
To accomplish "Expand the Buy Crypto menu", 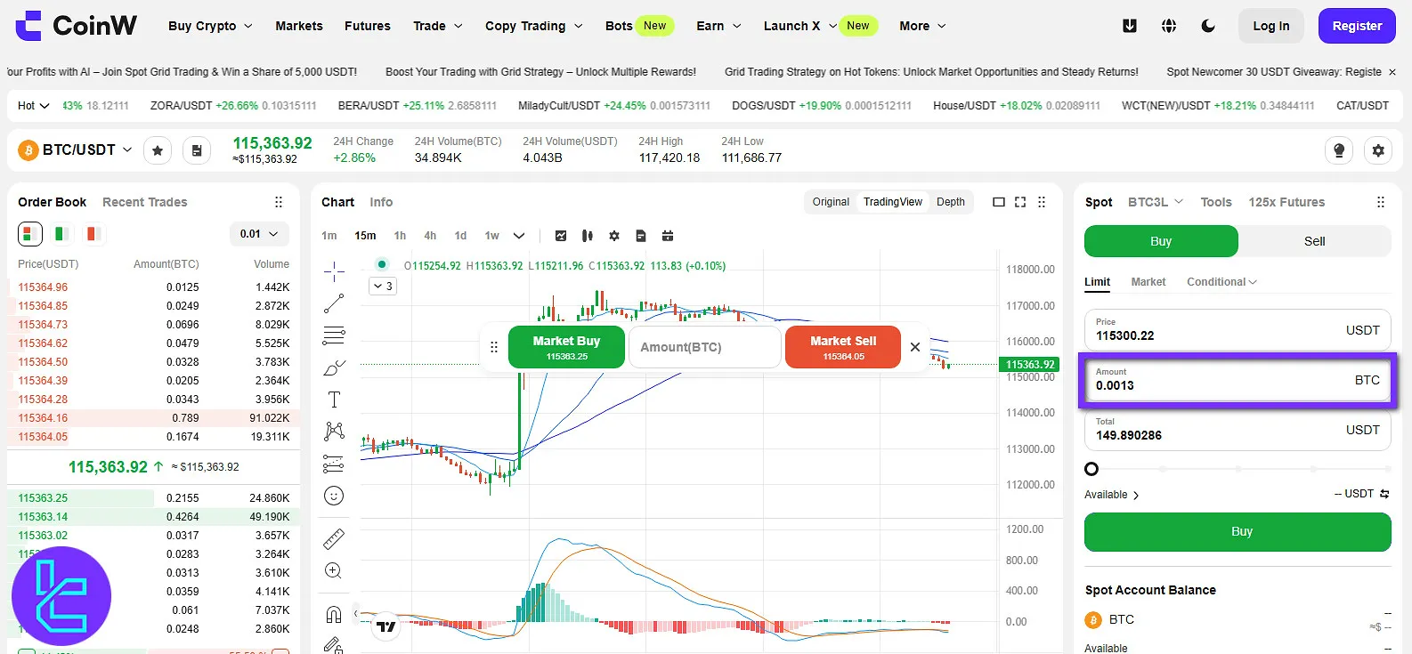I will click(210, 26).
